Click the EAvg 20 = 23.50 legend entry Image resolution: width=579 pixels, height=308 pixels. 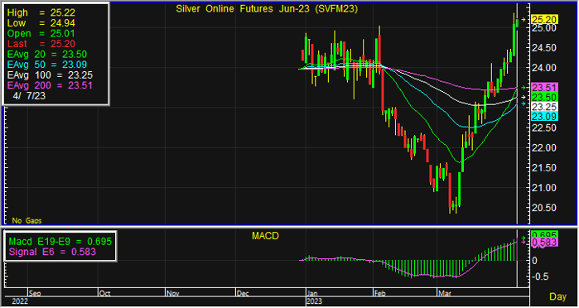(x=47, y=55)
